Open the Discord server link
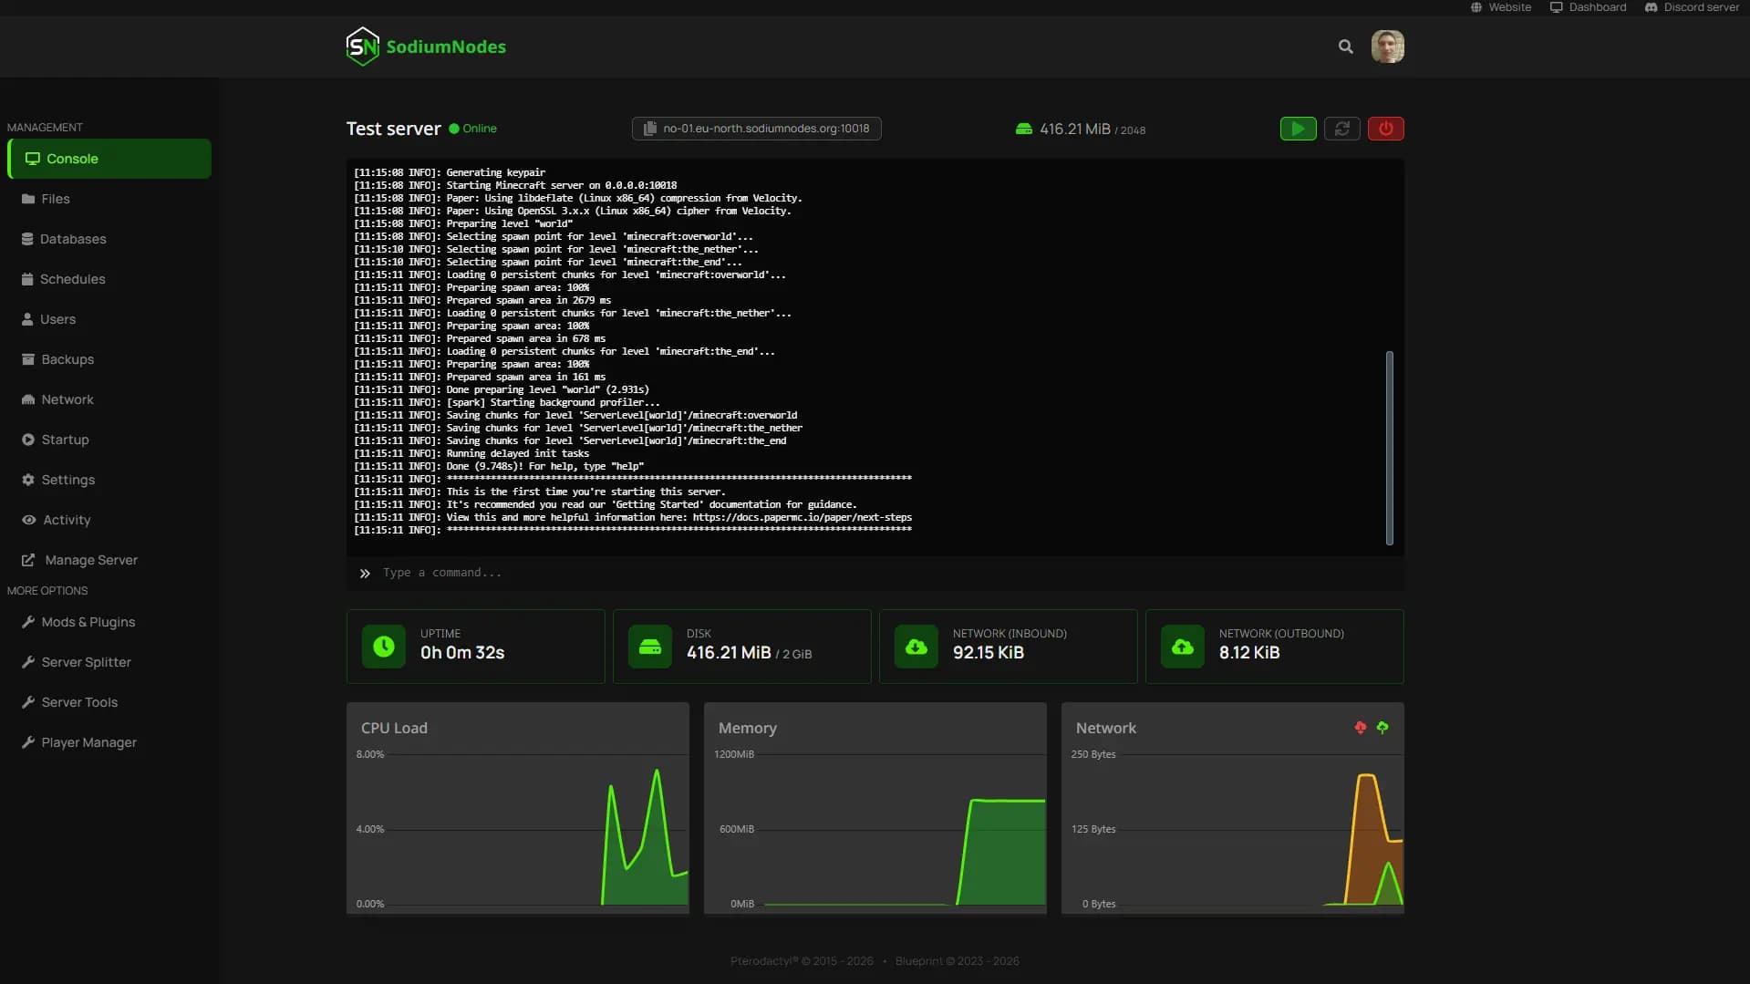This screenshot has height=984, width=1750. (1692, 7)
